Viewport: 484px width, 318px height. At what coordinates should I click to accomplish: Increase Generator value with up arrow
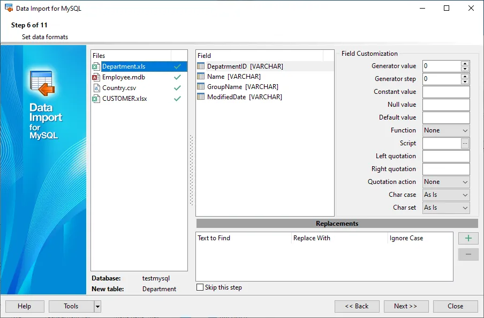coord(465,63)
